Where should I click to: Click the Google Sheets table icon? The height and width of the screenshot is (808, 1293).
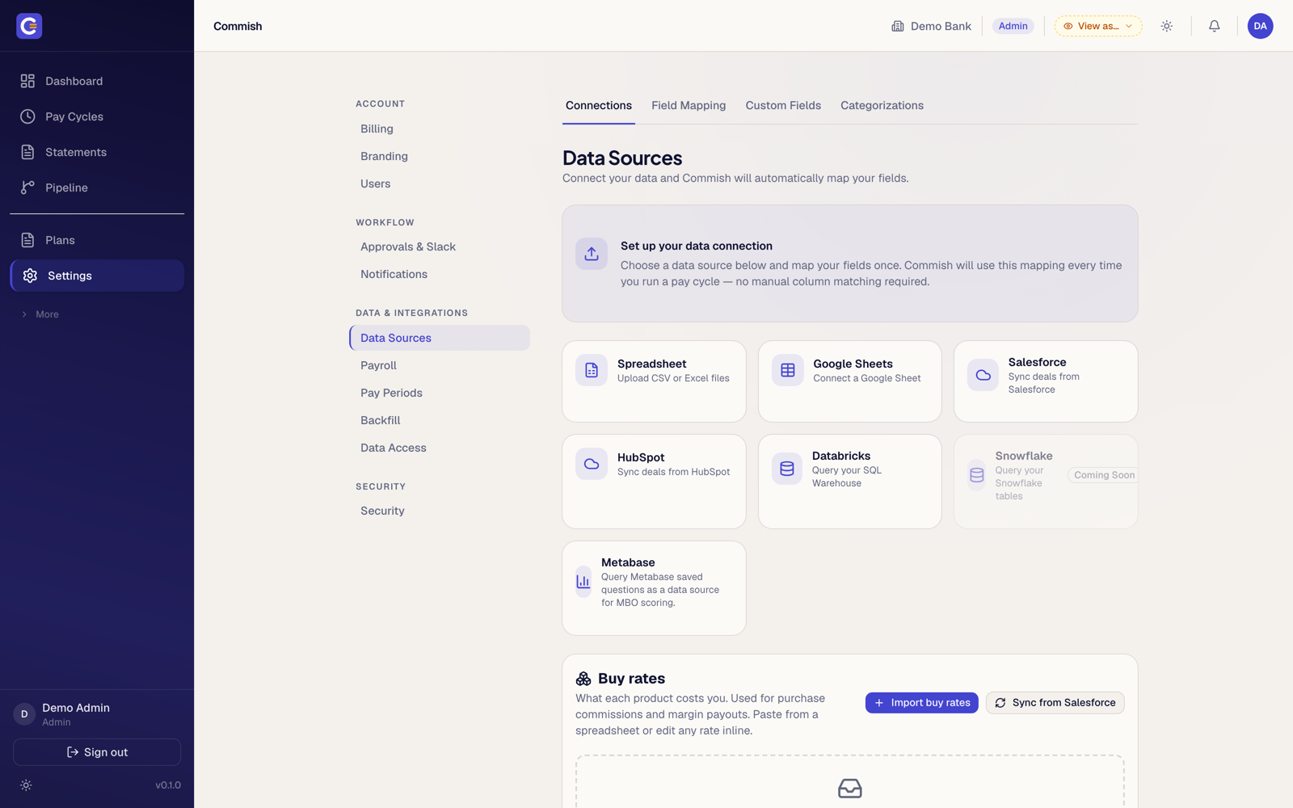(787, 370)
